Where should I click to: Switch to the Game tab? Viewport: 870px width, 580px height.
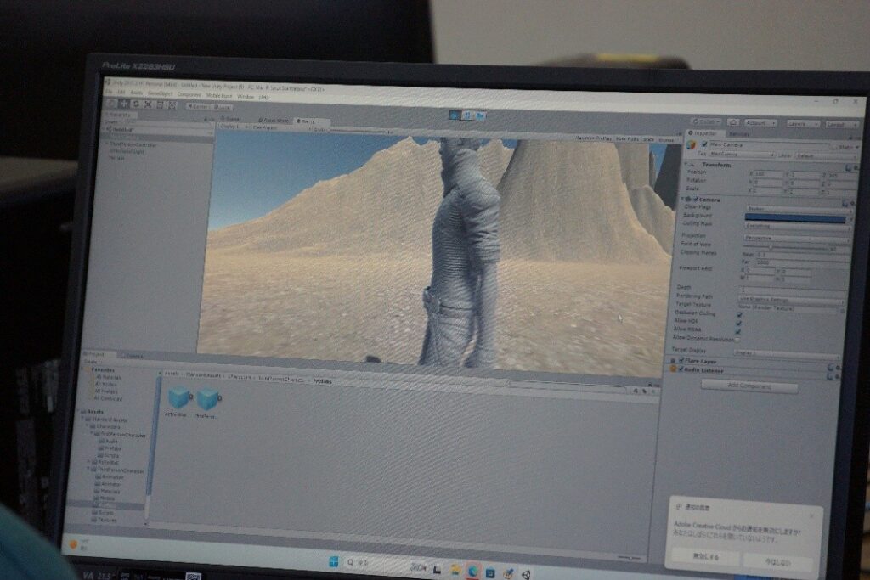pyautogui.click(x=304, y=121)
